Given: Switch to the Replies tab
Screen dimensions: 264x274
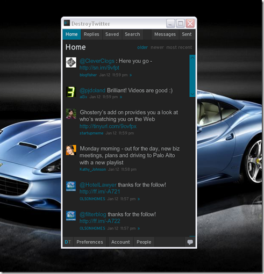Looking at the screenshot, I should click(x=91, y=34).
